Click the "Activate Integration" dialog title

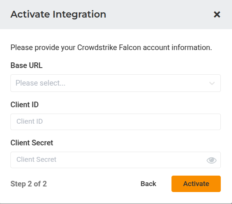58,15
